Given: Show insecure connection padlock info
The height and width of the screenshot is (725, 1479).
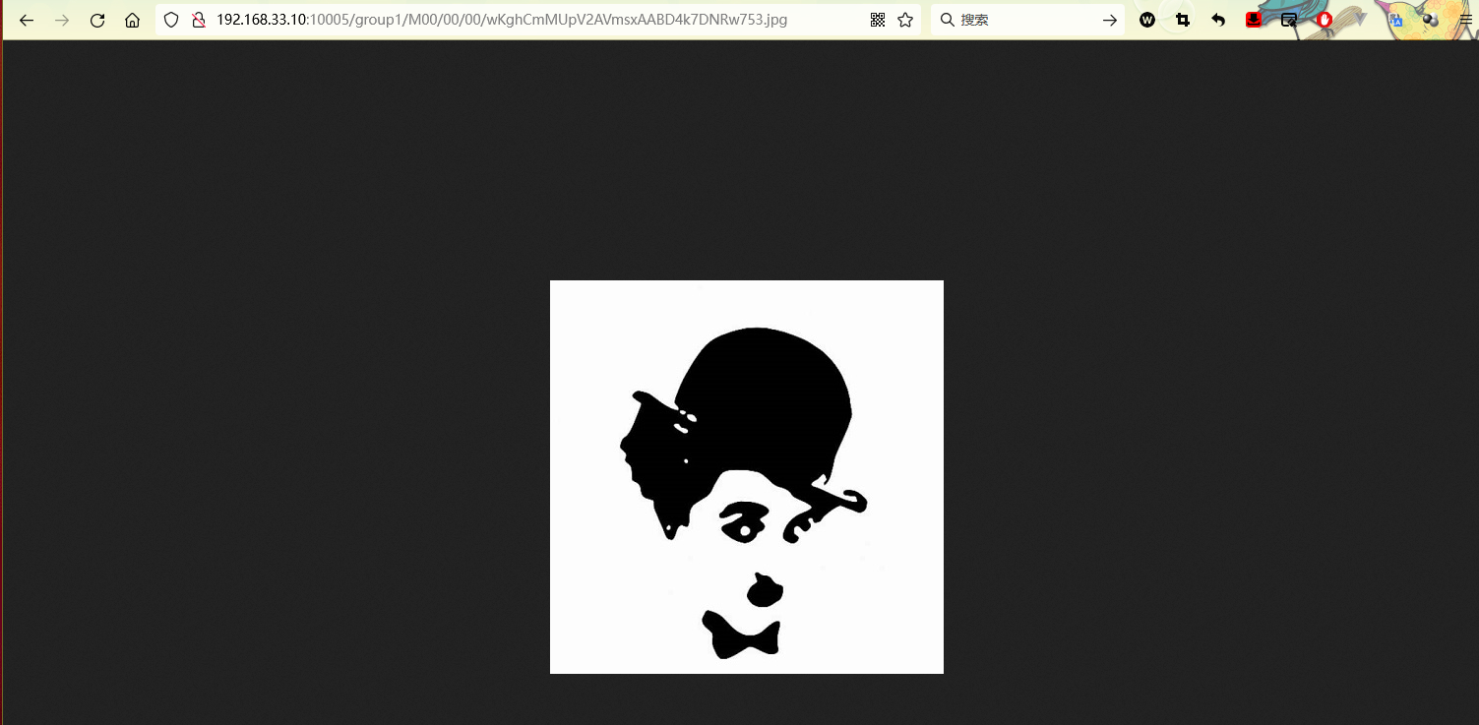Looking at the screenshot, I should (x=198, y=20).
